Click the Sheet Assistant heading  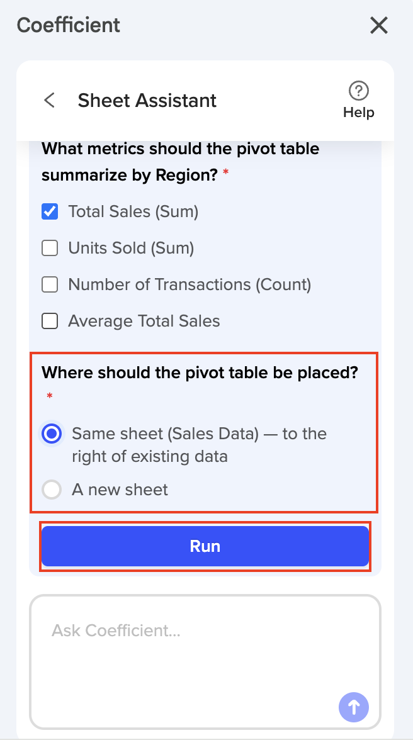pos(147,100)
